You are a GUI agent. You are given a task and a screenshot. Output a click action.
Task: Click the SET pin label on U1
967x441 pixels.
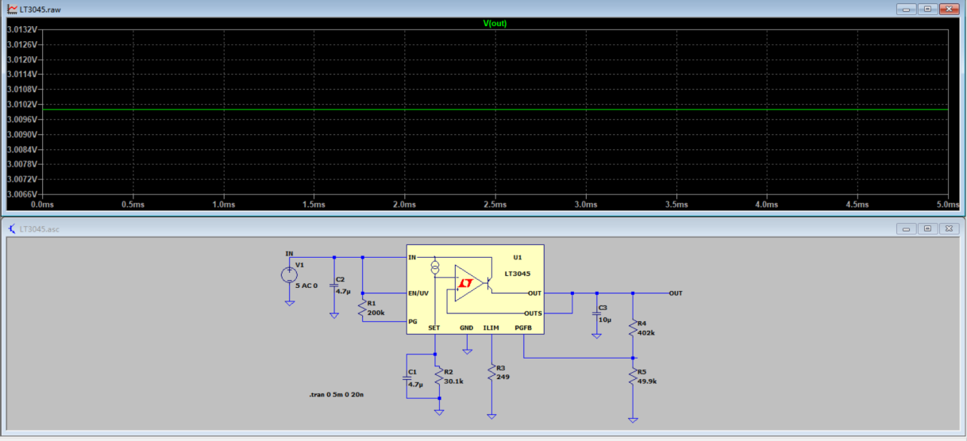point(434,328)
